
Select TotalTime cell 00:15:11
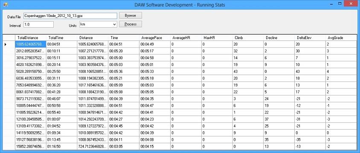[x=61, y=58]
